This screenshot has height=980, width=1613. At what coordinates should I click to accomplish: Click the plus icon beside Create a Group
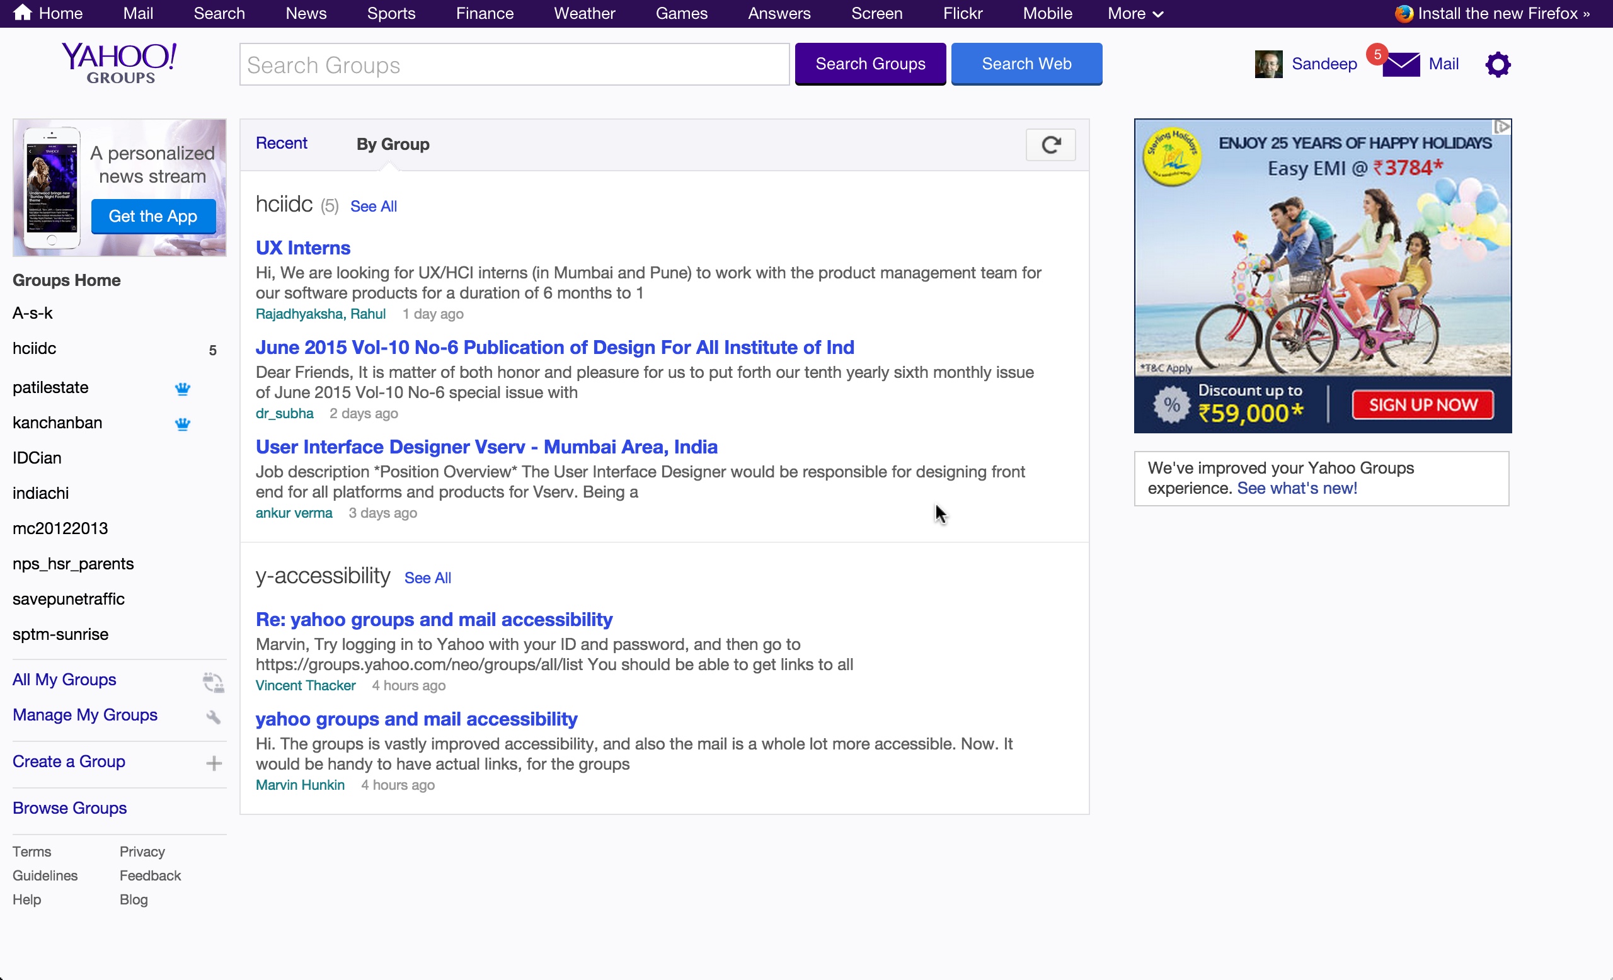(214, 763)
